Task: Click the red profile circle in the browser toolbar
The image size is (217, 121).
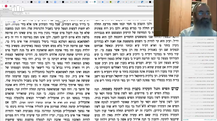Action: [x=6, y=6]
